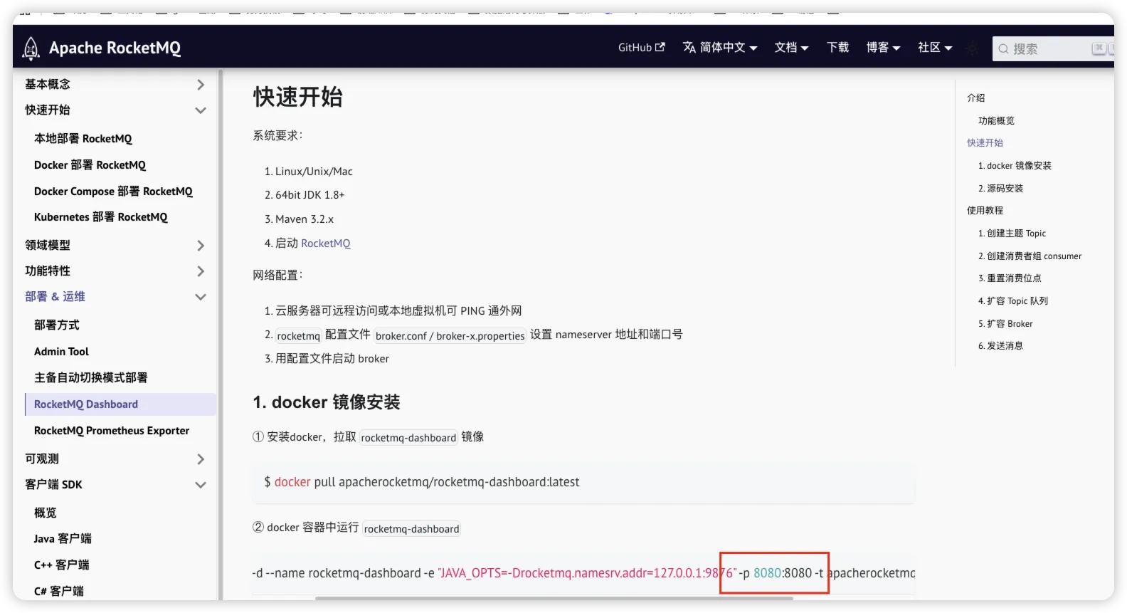This screenshot has height=613, width=1127.
Task: Collapse the 部署 & 运维 section
Action: pyautogui.click(x=201, y=297)
